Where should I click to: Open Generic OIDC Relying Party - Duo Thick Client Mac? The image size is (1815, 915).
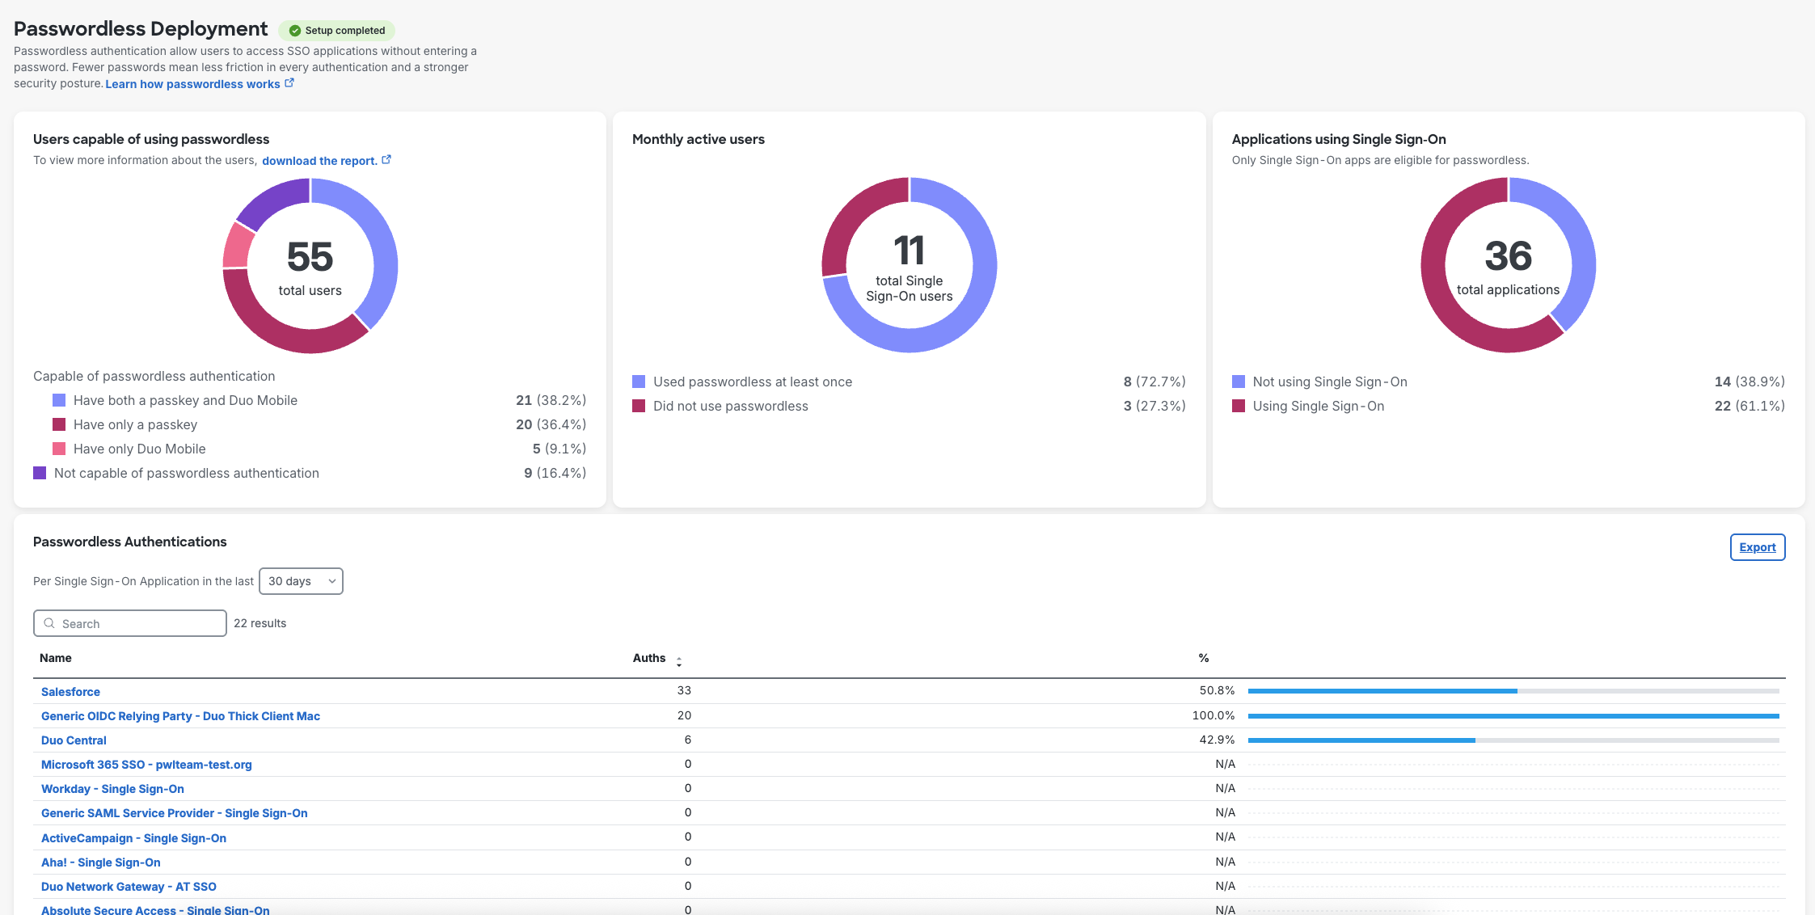[x=180, y=715]
